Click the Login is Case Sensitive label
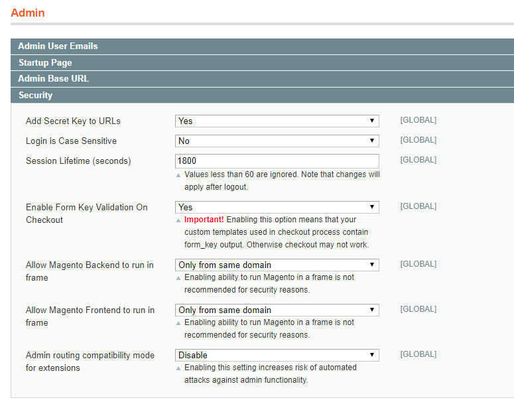 click(x=71, y=141)
